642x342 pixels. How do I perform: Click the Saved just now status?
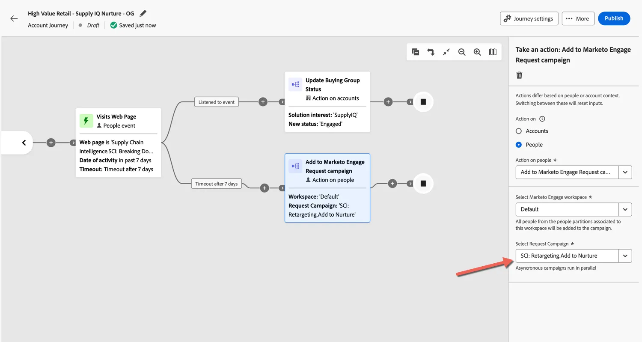(x=133, y=25)
